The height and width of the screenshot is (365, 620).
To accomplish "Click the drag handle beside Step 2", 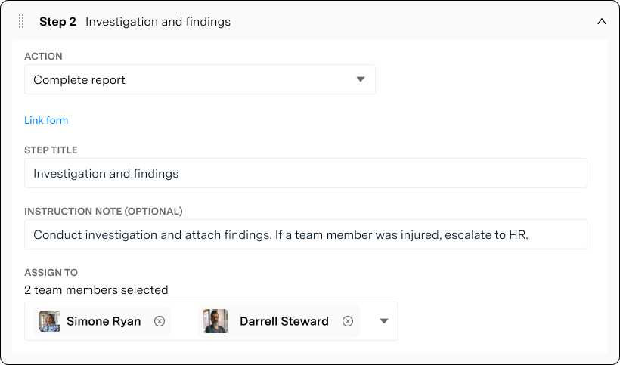I will tap(21, 22).
